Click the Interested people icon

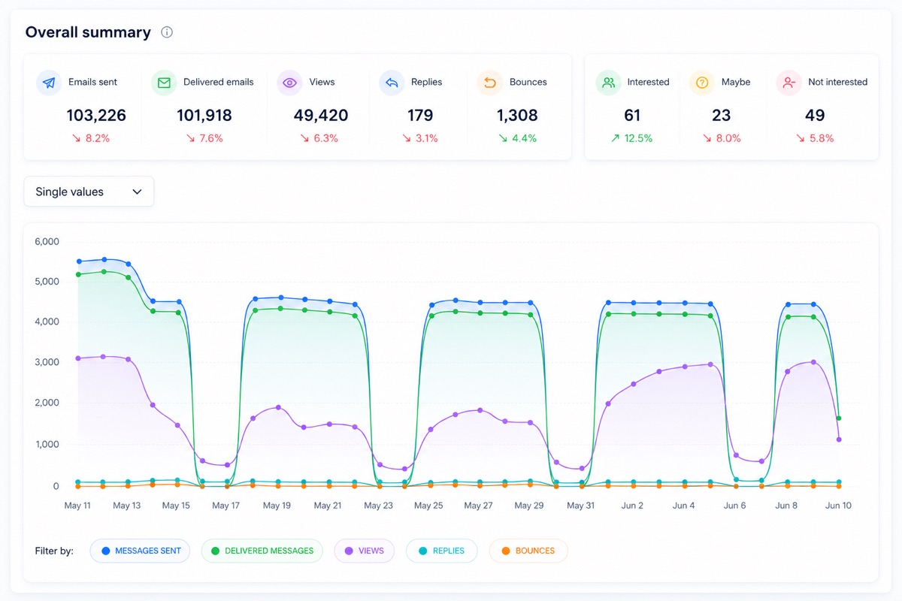click(x=609, y=83)
